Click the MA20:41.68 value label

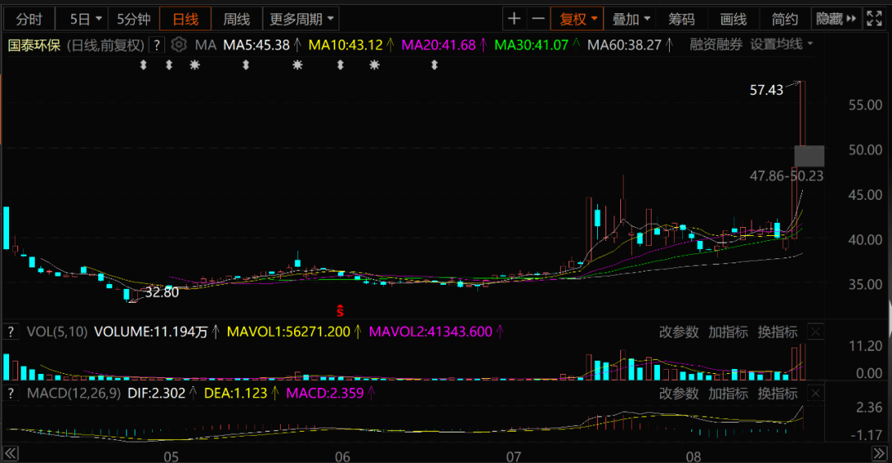439,45
